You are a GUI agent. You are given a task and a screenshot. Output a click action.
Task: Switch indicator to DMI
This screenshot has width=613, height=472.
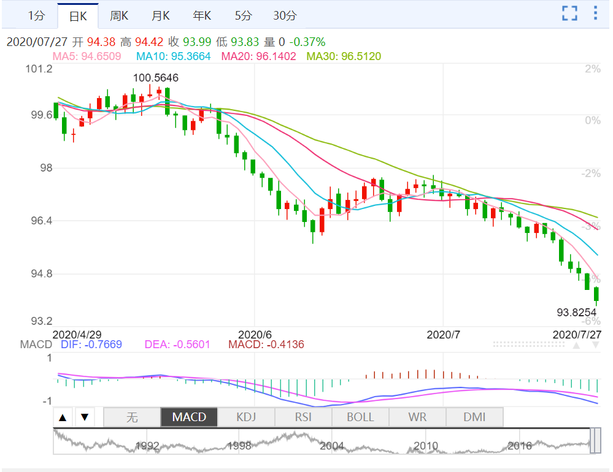coord(474,417)
